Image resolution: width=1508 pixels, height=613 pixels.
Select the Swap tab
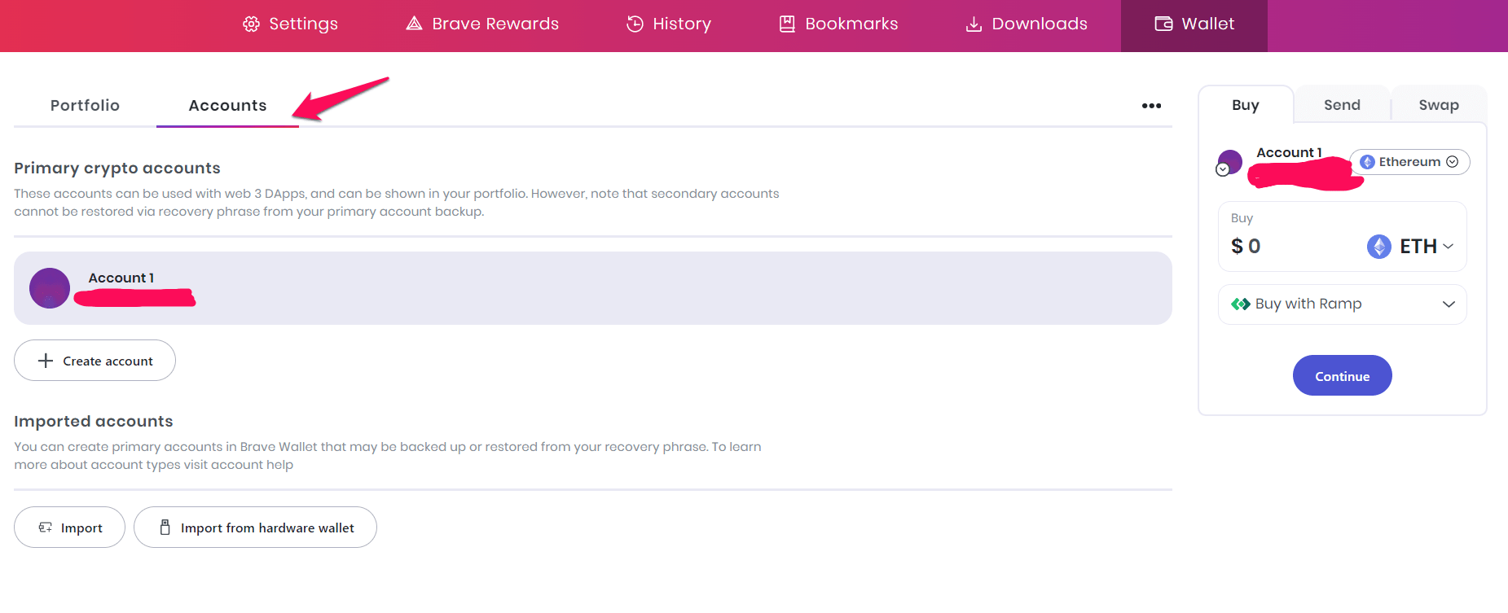(x=1438, y=105)
